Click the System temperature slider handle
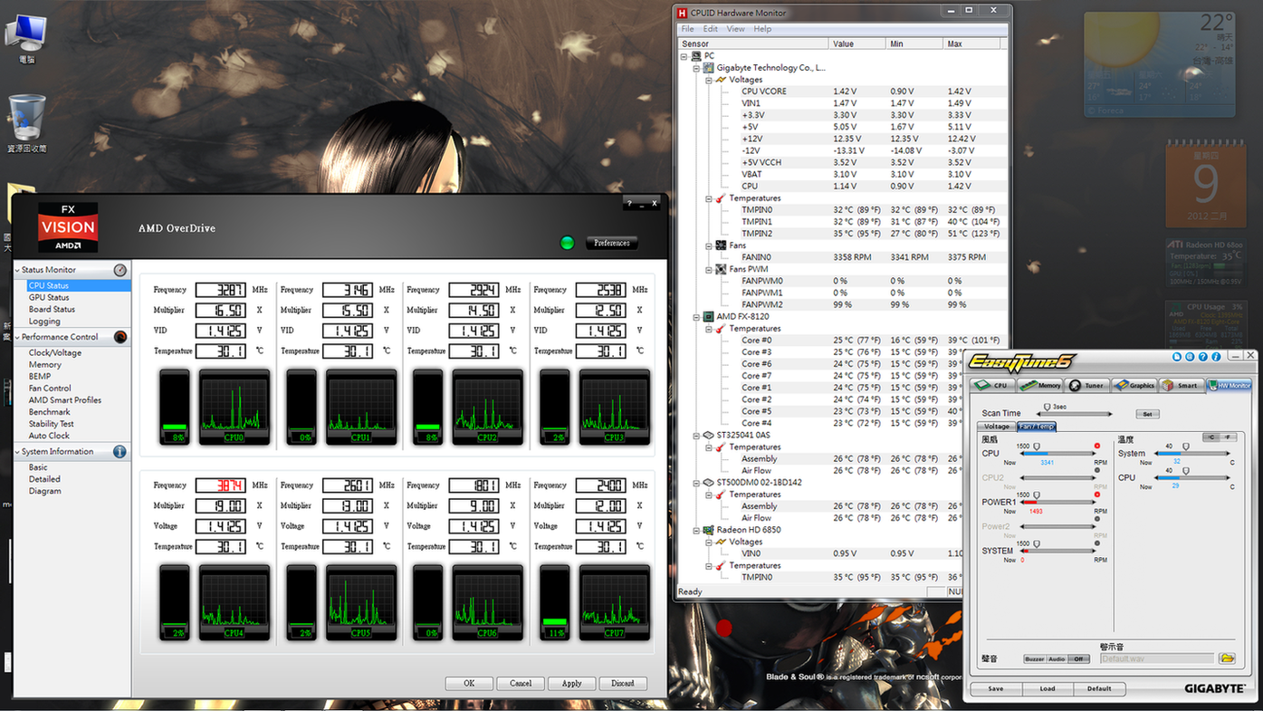 point(1186,447)
